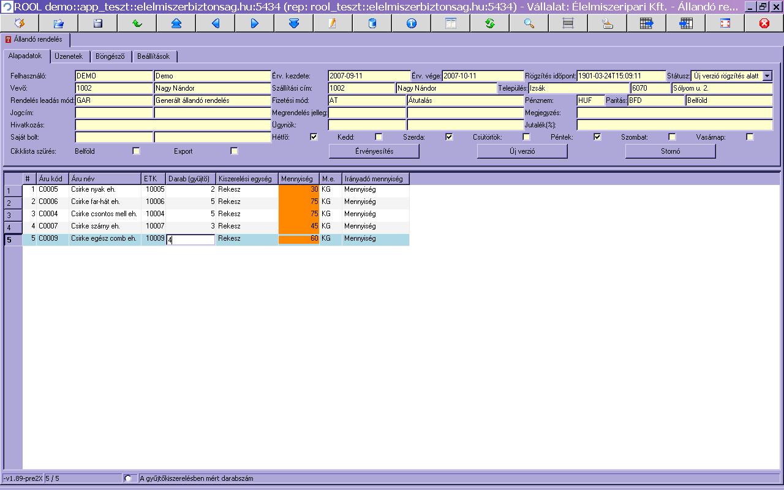Uncheck the Szerda checkbox
The height and width of the screenshot is (490, 784).
pyautogui.click(x=449, y=137)
